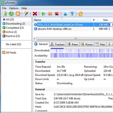113x113 pixels.
Task: Click the Active category orange icon
Action: [x=4, y=32]
